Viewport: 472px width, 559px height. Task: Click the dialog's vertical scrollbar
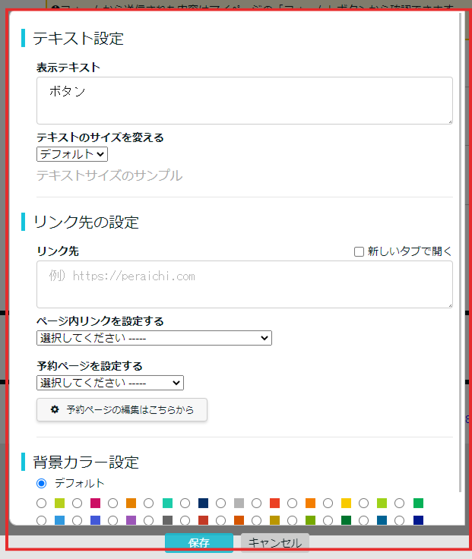(x=461, y=252)
